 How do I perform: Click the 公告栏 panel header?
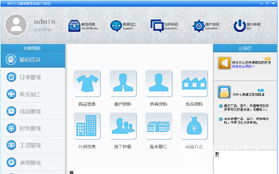point(245,48)
